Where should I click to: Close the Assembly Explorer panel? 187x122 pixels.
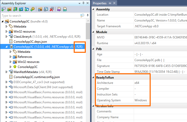coord(88,3)
